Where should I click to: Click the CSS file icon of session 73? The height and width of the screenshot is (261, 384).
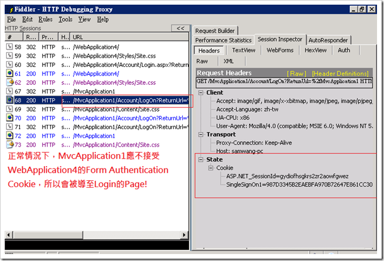(x=10, y=144)
